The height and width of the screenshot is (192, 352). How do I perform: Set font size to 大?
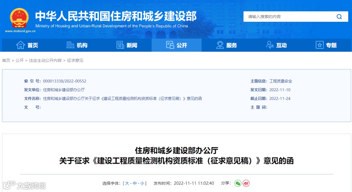tap(127, 183)
